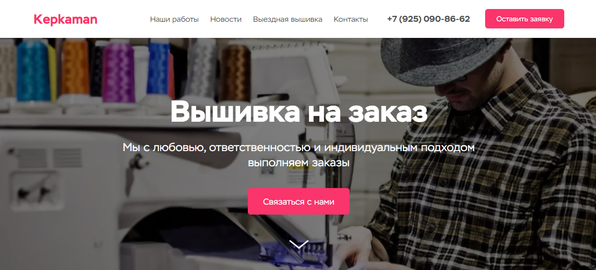Click the Kepkaman logo
The image size is (596, 270).
coord(65,19)
